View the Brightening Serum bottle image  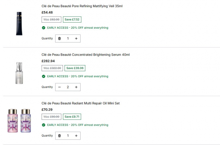19,73
